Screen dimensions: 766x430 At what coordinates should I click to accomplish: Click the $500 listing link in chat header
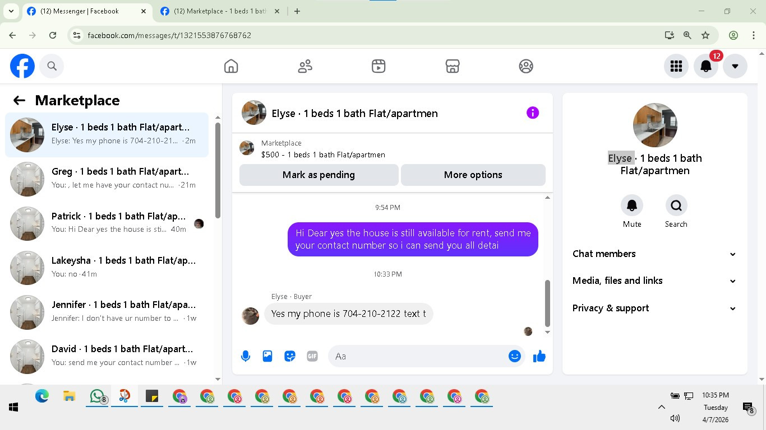pyautogui.click(x=323, y=155)
